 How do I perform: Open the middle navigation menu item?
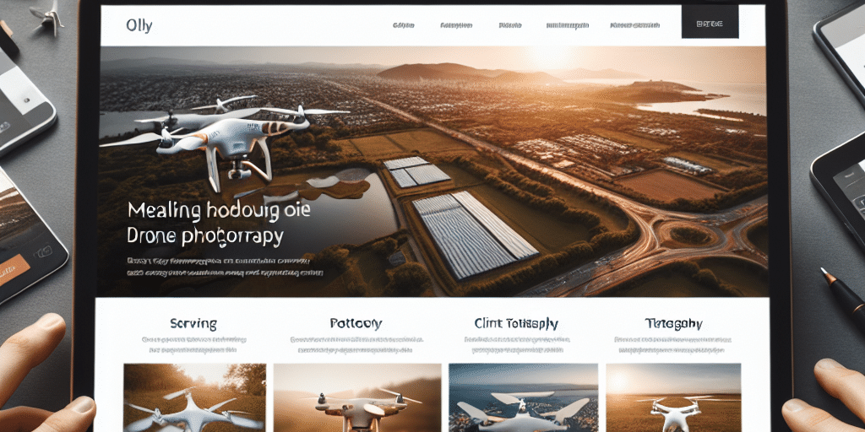(510, 25)
